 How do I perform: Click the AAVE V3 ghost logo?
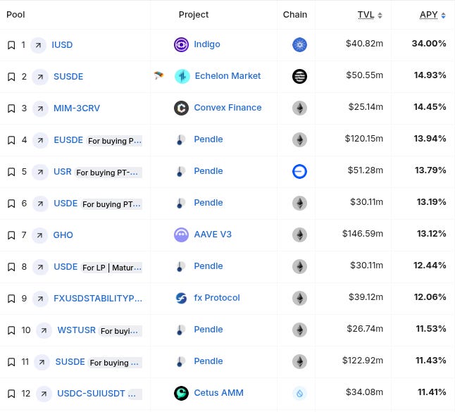(181, 235)
